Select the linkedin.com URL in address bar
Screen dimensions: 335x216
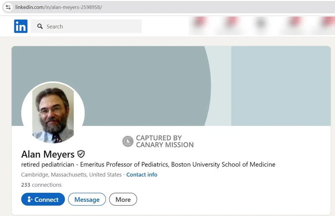pyautogui.click(x=59, y=7)
